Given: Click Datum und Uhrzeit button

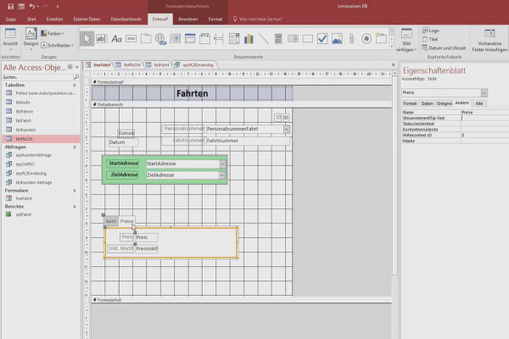Looking at the screenshot, I should point(444,48).
